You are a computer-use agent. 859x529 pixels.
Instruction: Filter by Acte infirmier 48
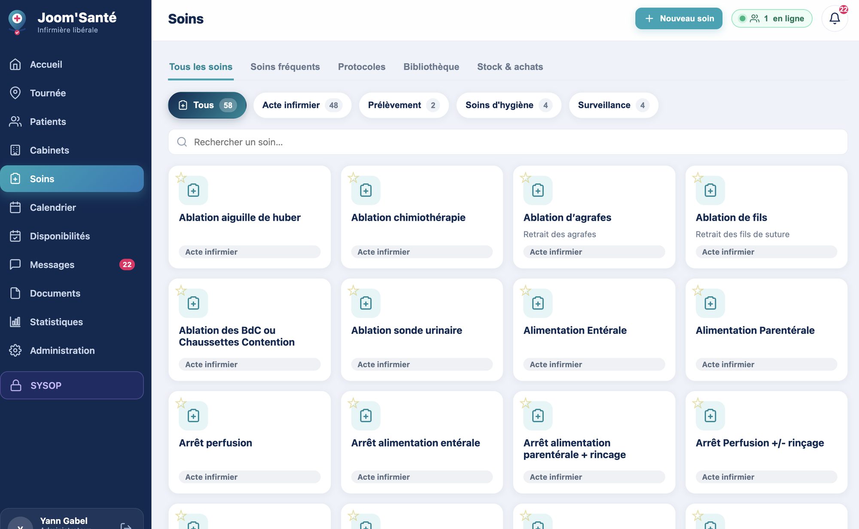[302, 105]
